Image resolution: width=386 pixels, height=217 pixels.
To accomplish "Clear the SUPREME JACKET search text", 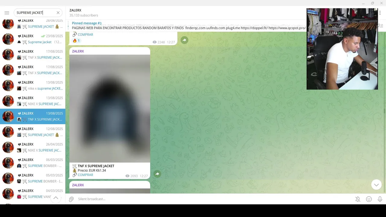I will click(58, 13).
